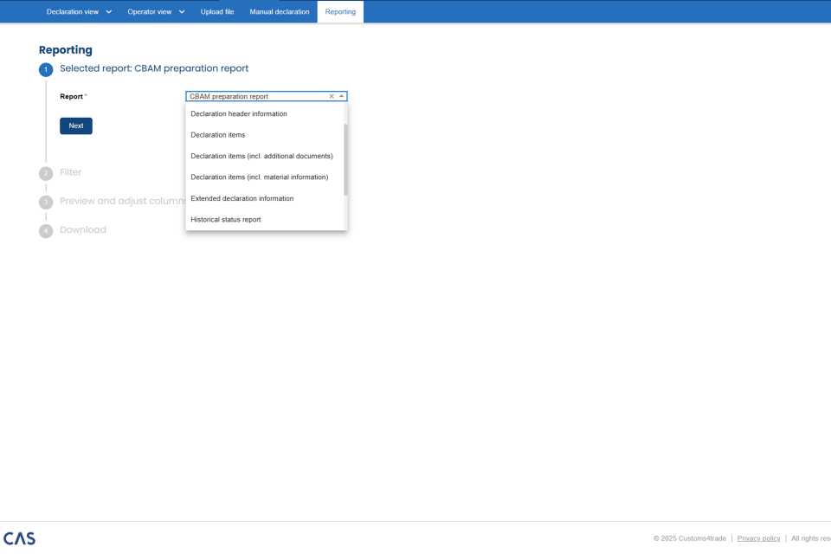Click step 2 Filter circle
Image resolution: width=831 pixels, height=554 pixels.
tap(46, 173)
